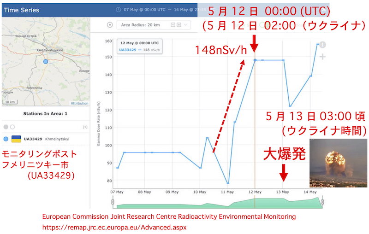Select the empty white circle toggle
369x234 pixels.
coord(12,127)
